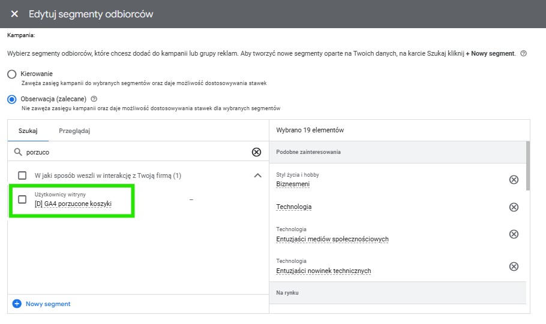Screen dimensions: 546x324
Task: Remove the Biznesmeni segment
Action: coord(514,180)
